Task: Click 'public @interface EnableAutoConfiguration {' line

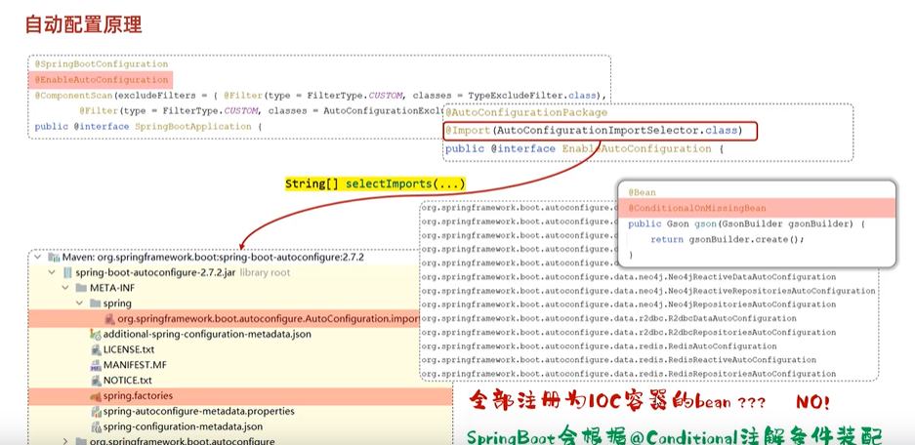Action: [x=584, y=149]
